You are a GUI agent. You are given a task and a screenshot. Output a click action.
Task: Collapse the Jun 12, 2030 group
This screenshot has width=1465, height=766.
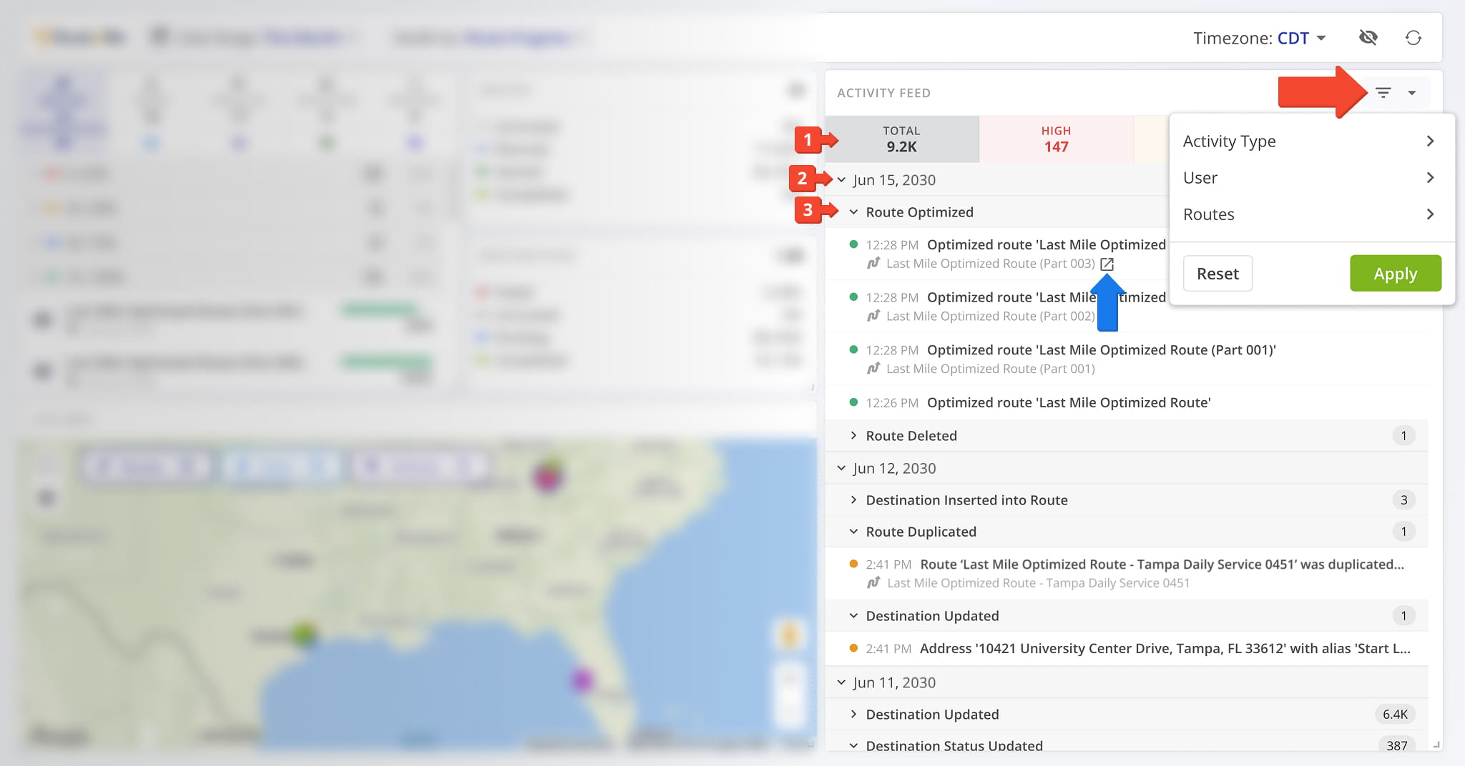(x=842, y=468)
